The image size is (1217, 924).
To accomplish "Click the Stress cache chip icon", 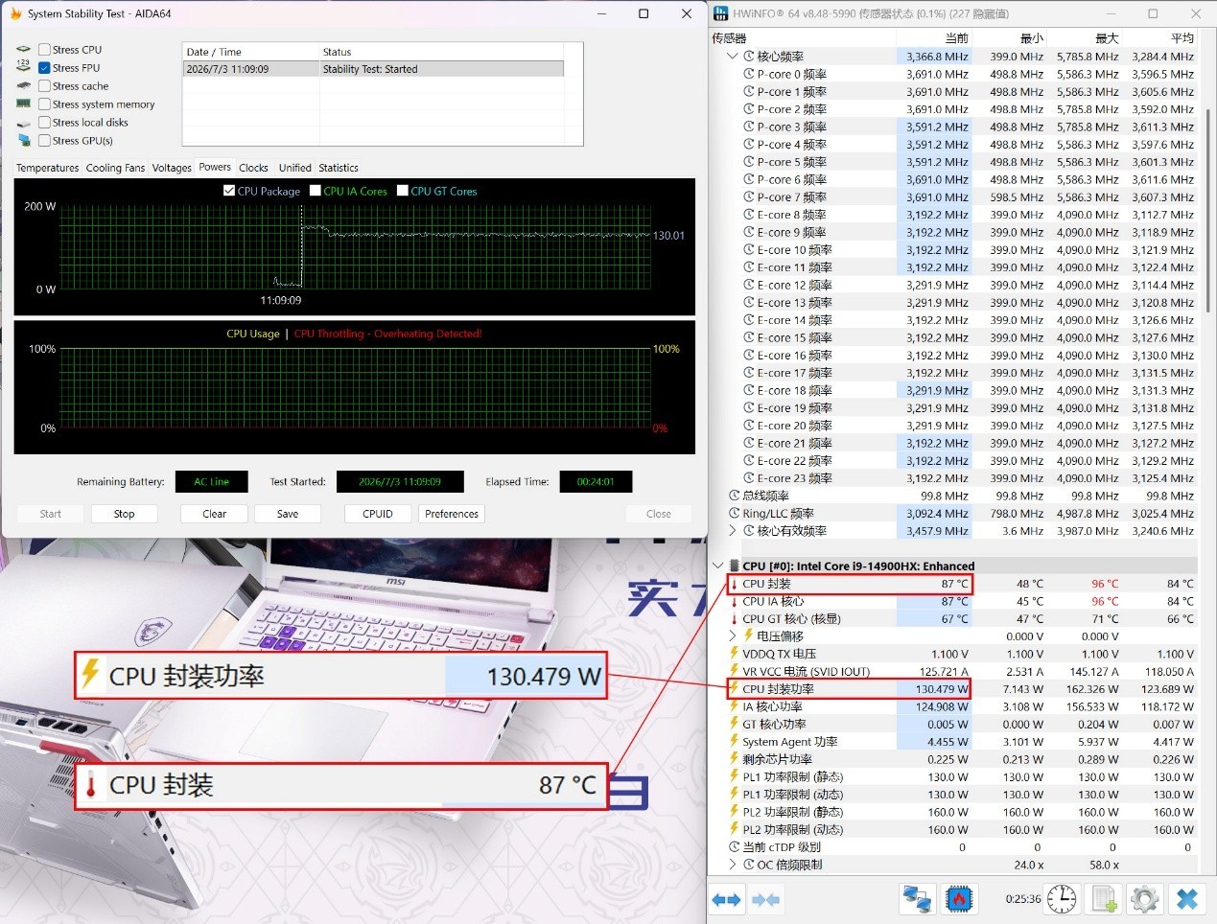I will click(24, 85).
